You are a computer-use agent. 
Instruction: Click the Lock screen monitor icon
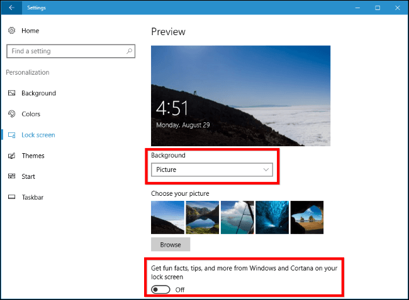11,135
